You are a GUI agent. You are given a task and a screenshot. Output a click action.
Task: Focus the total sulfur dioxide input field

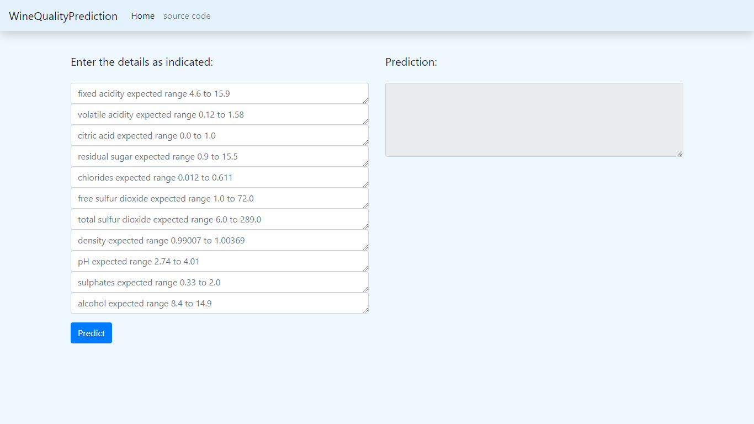(220, 219)
